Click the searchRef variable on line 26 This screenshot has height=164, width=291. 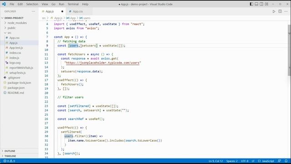tap(76, 119)
